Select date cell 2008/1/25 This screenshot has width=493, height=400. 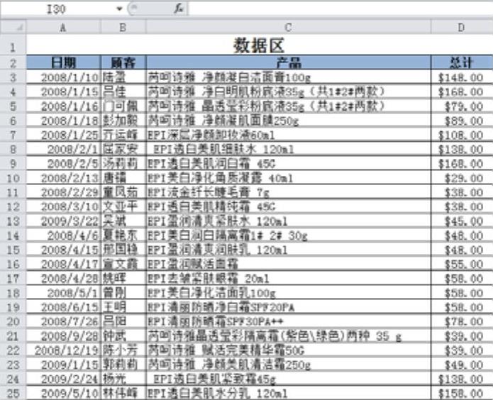[64, 135]
